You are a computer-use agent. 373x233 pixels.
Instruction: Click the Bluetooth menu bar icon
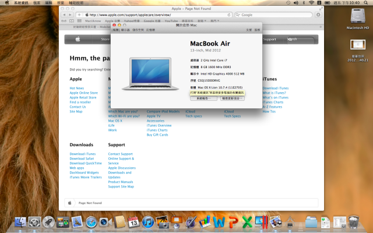[x=304, y=2]
